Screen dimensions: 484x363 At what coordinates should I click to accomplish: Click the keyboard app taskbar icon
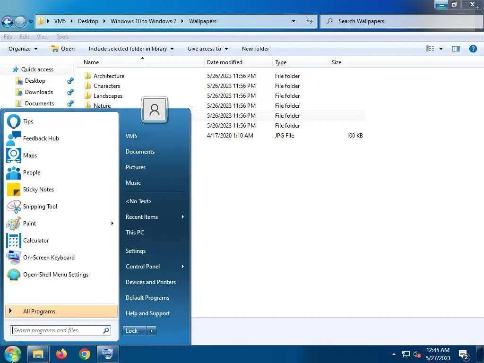coord(108,354)
